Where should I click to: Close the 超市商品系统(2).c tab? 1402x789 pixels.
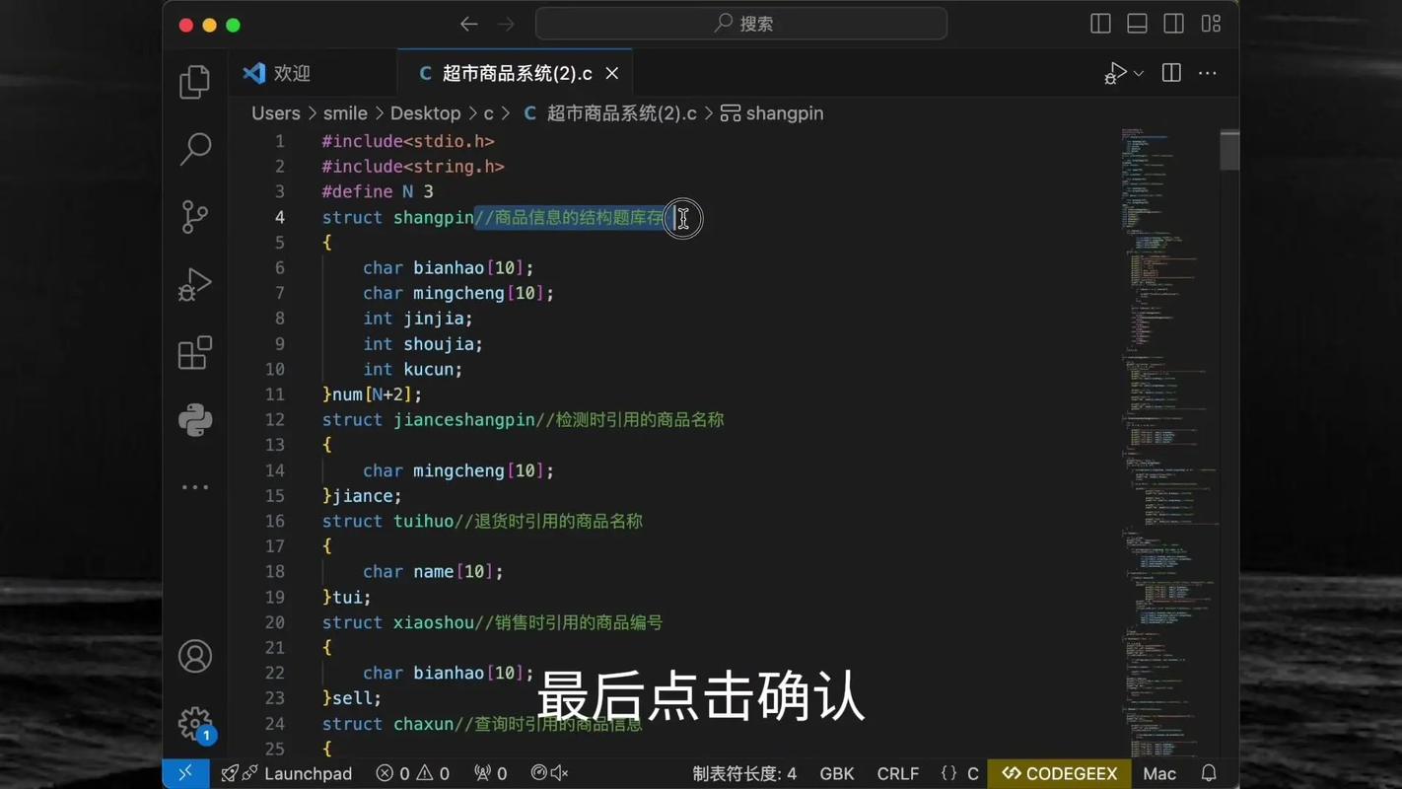pyautogui.click(x=612, y=73)
